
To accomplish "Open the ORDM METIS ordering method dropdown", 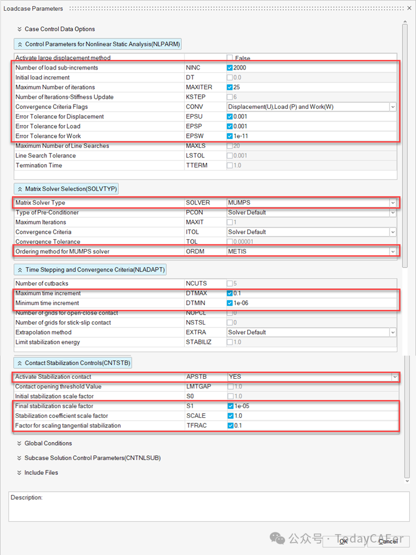I will click(311, 252).
